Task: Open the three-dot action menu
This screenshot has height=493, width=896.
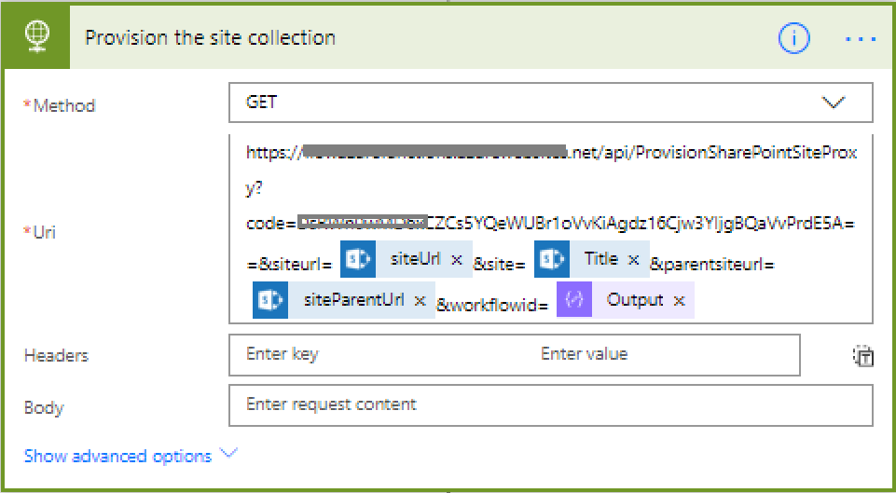Action: click(x=860, y=39)
